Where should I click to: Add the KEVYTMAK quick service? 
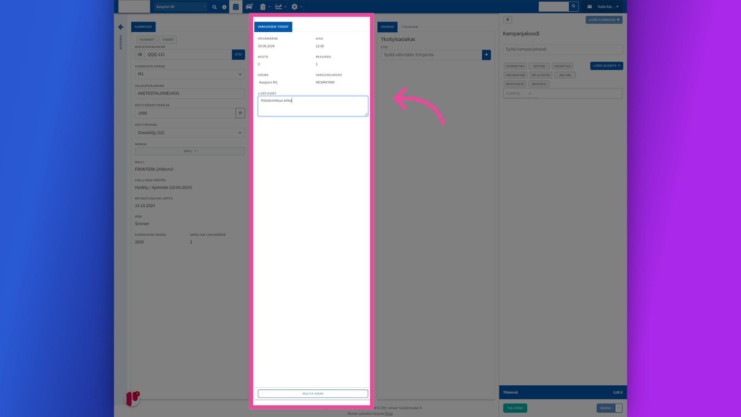coord(539,66)
